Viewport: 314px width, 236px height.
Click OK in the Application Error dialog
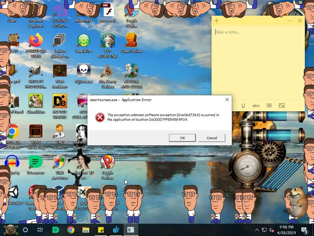point(182,138)
